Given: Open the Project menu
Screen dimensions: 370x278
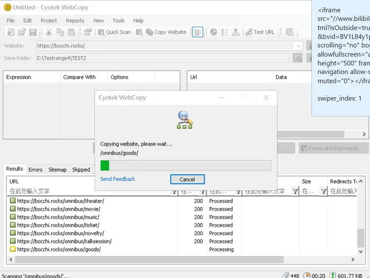Looking at the screenshot, I should 49,21.
